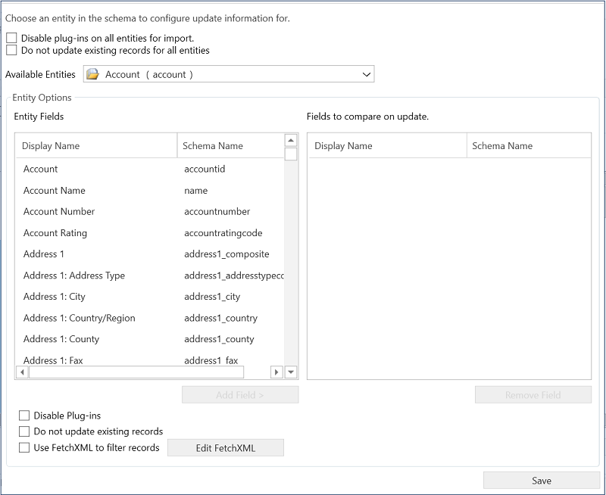Enable 'Use FetchXML to filter records'
Image resolution: width=606 pixels, height=495 pixels.
(x=23, y=447)
